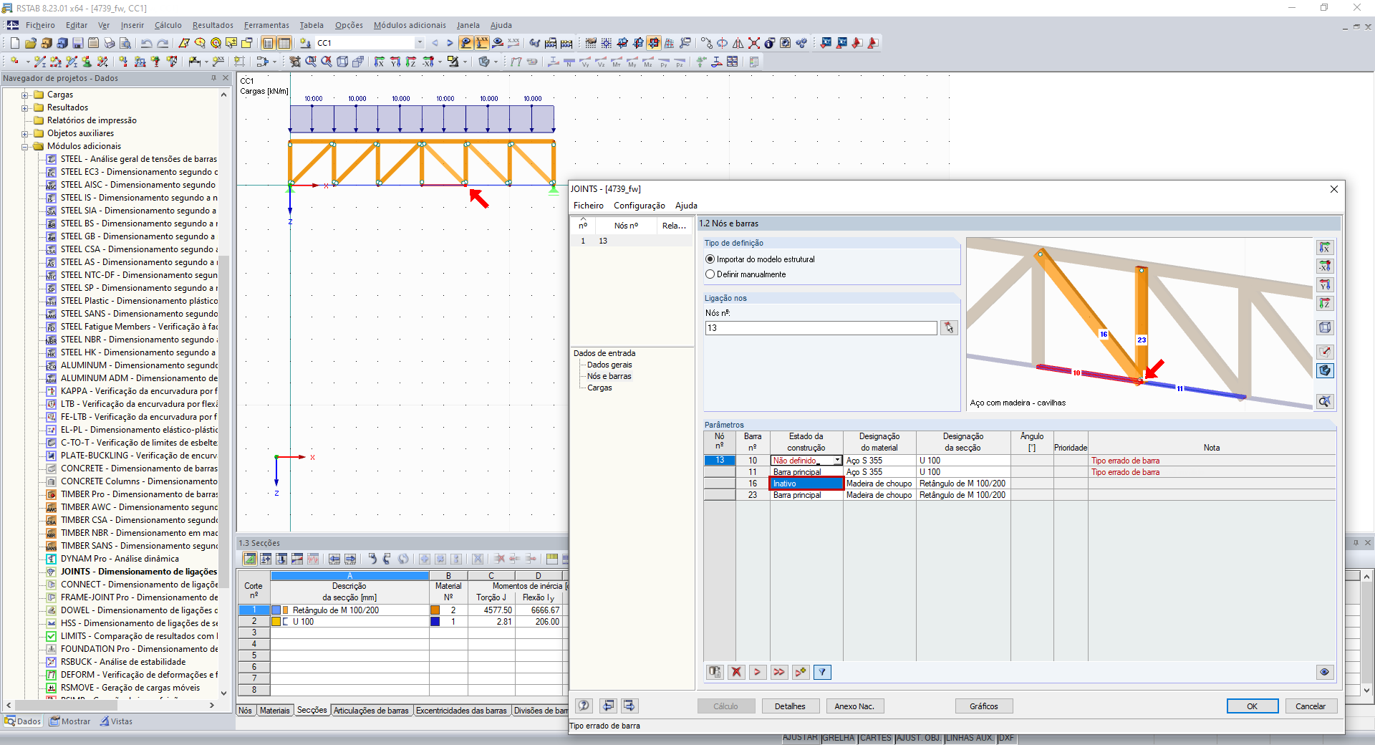Click the Open file folder icon
The image size is (1375, 745).
click(30, 43)
